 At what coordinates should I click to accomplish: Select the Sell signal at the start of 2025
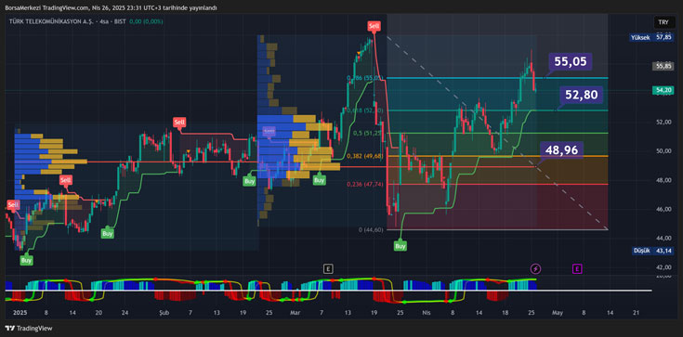click(x=13, y=204)
